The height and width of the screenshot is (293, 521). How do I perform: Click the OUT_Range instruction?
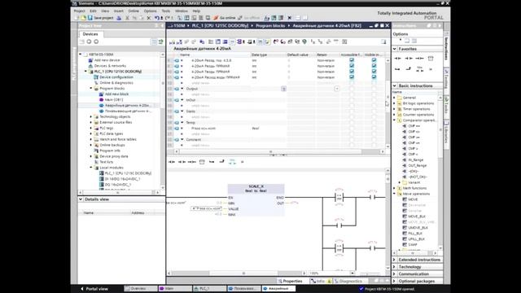[x=418, y=165]
